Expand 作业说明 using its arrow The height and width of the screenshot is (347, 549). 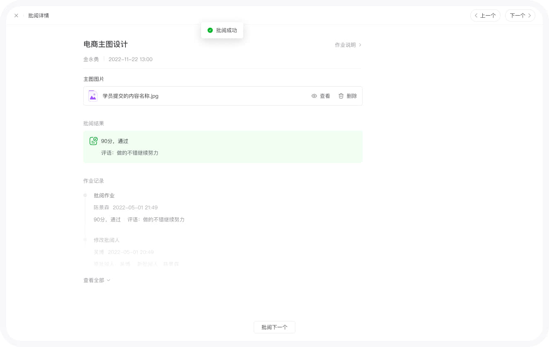359,45
